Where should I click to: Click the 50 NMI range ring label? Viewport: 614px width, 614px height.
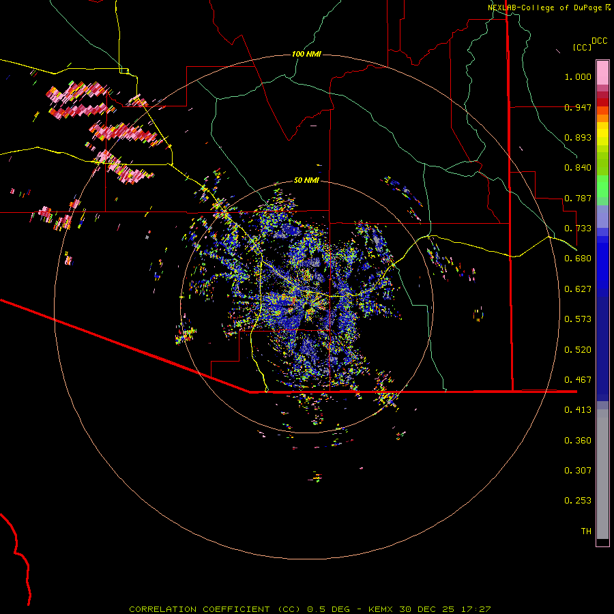point(306,180)
